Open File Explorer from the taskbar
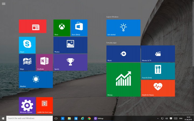 click(69, 118)
